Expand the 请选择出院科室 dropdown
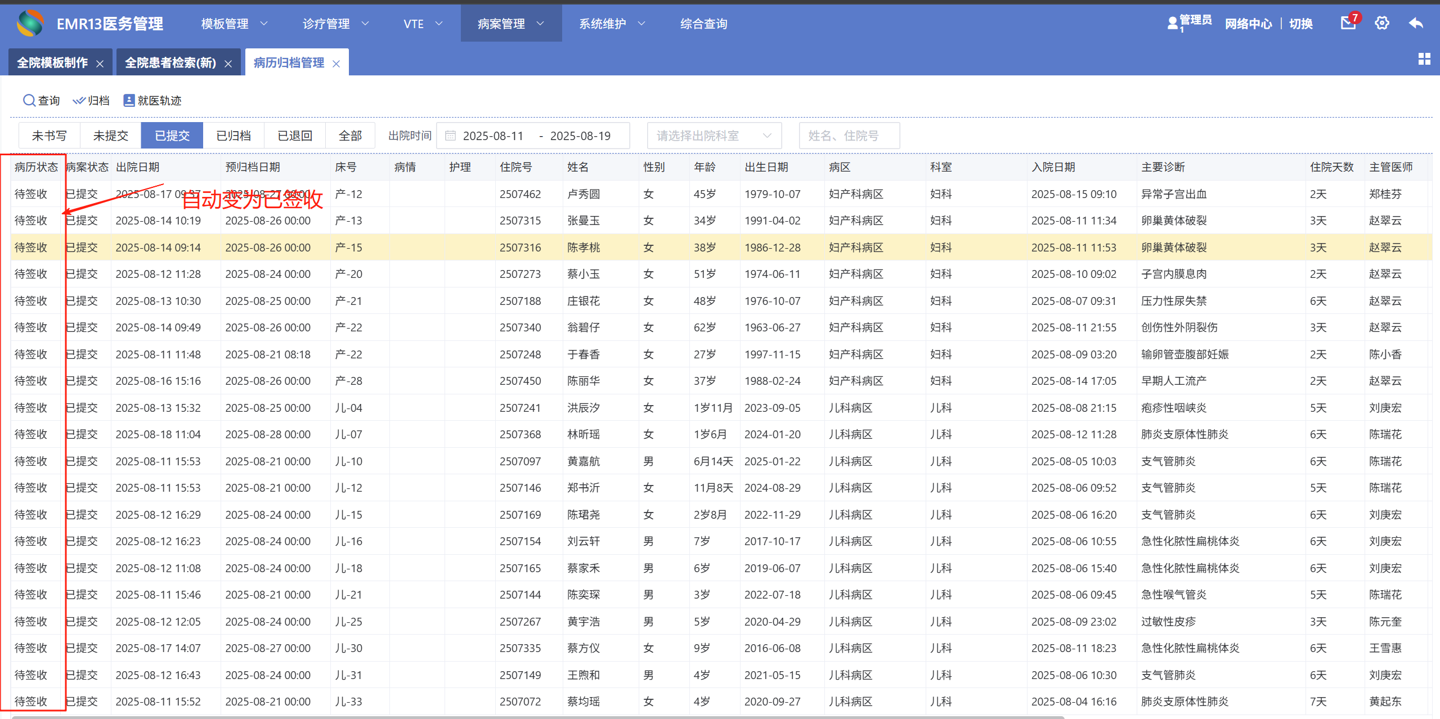 pyautogui.click(x=714, y=136)
